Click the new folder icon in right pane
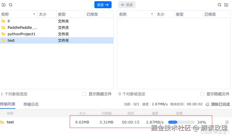 [226, 5]
